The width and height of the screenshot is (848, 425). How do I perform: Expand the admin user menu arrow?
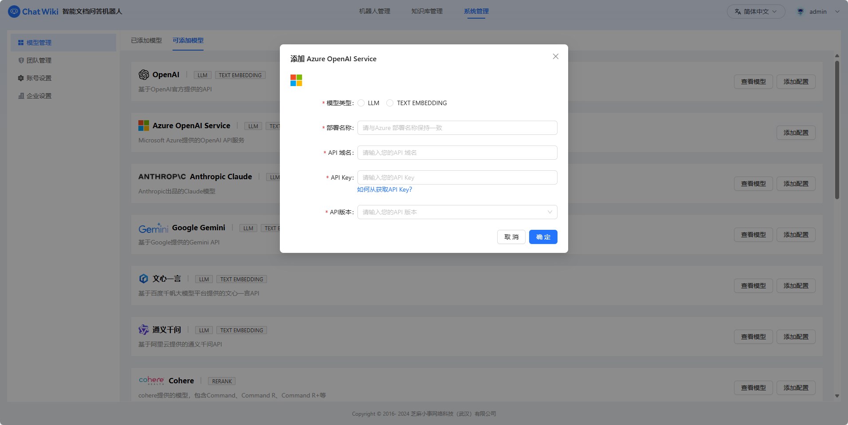[x=837, y=12]
